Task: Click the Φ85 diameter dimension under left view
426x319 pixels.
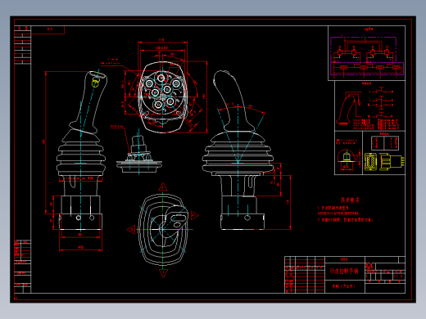Action: pyautogui.click(x=81, y=247)
